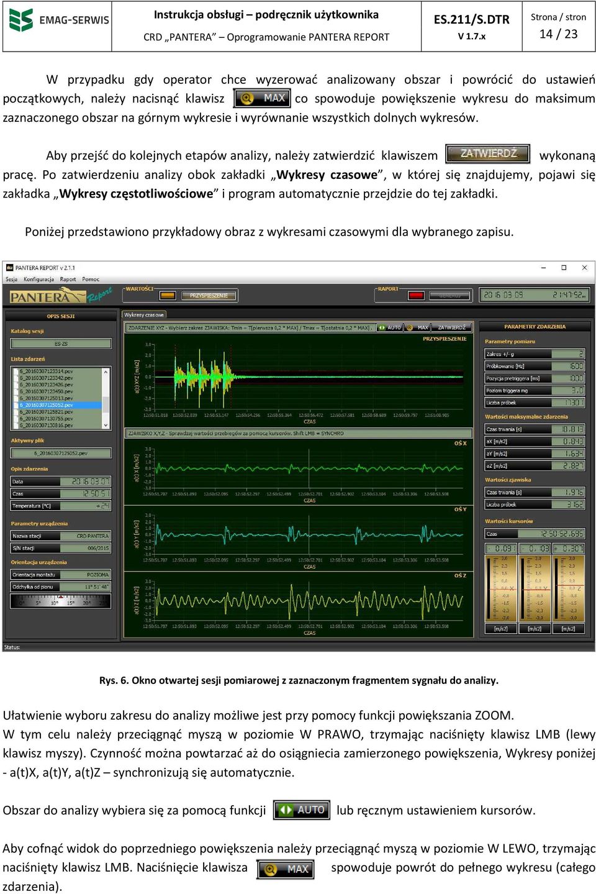Click the document code ES.211/S.DTR in the header
Screen dimensions: 596x894
(472, 20)
